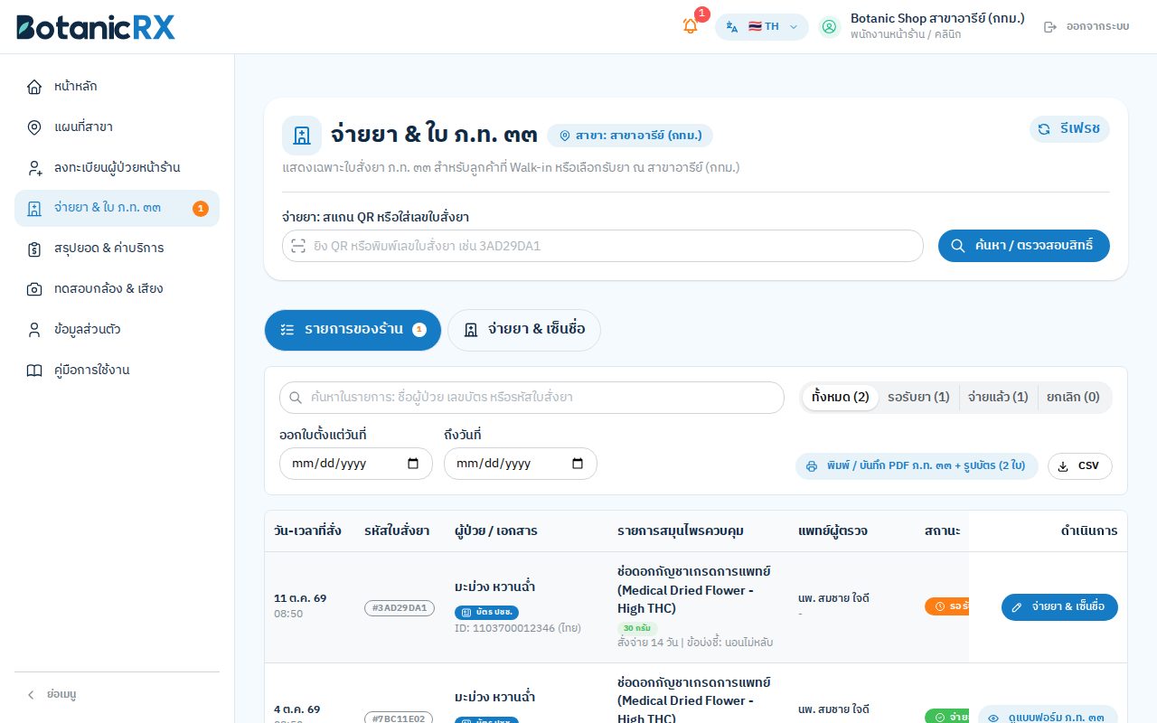Image resolution: width=1157 pixels, height=723 pixels.
Task: Click the QR prescription code input field
Action: [602, 246]
